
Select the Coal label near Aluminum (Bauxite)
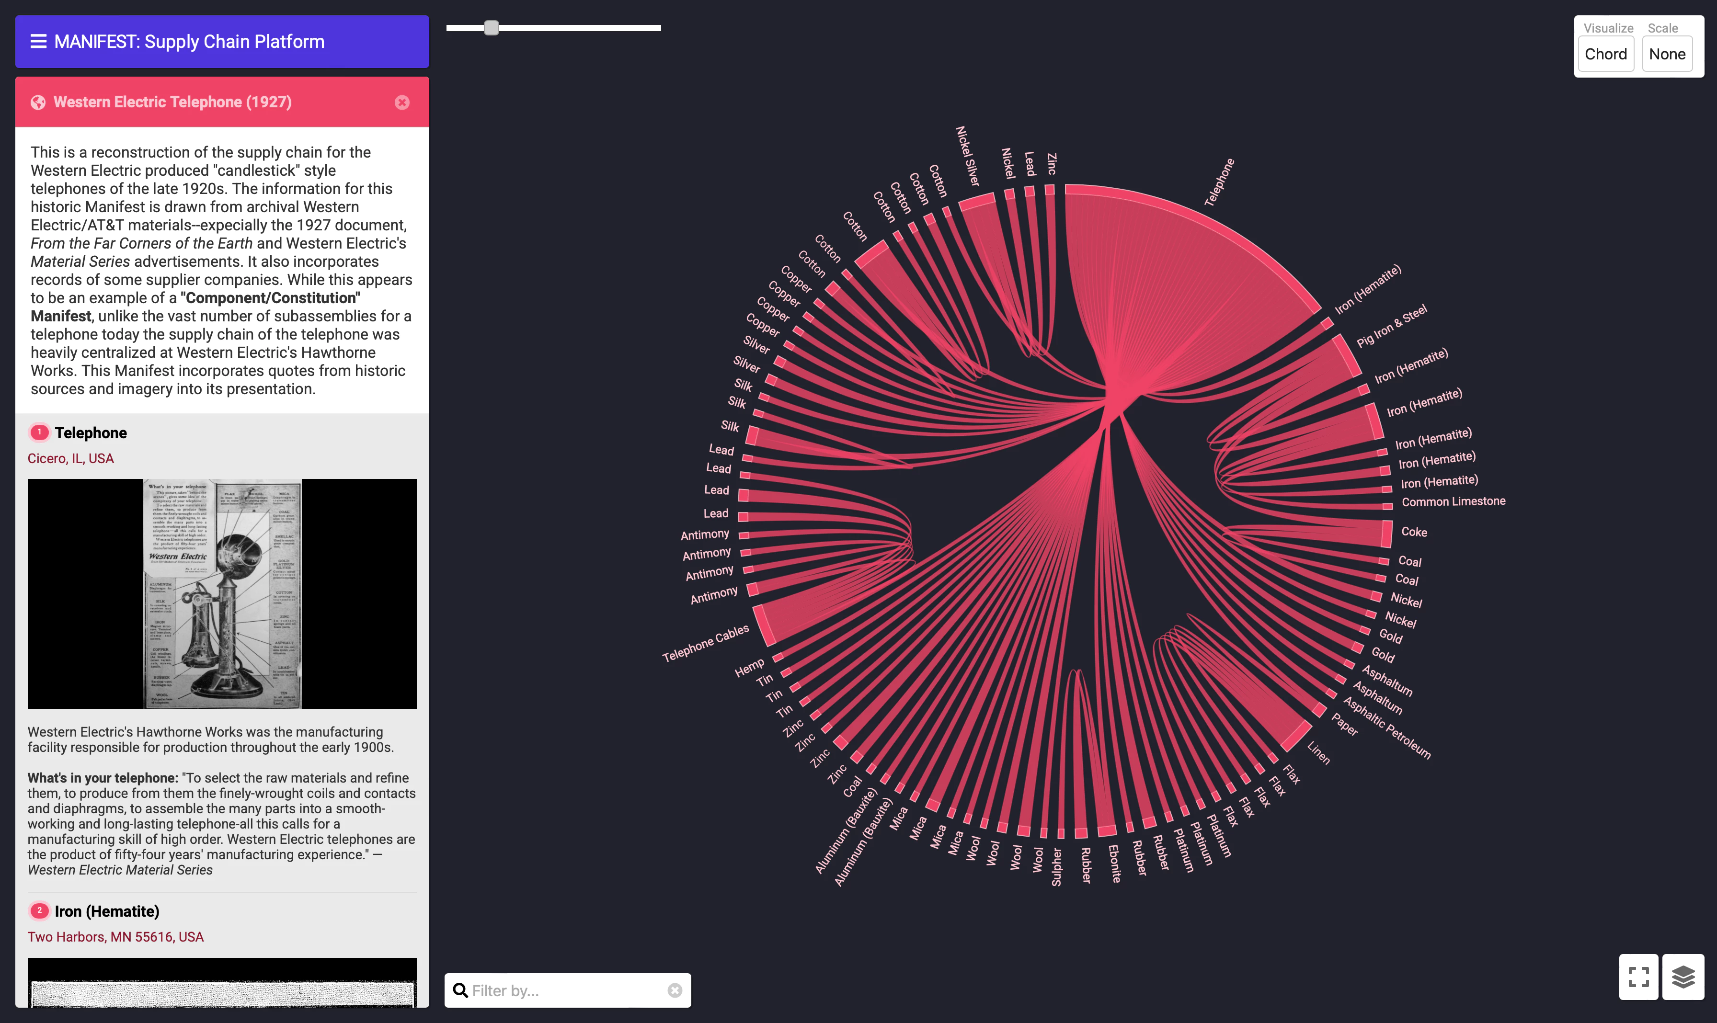[x=852, y=786]
